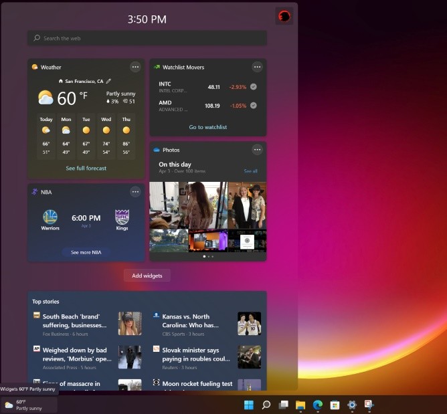Image resolution: width=447 pixels, height=414 pixels.
Task: Select the Mon forecast column
Action: pos(66,136)
